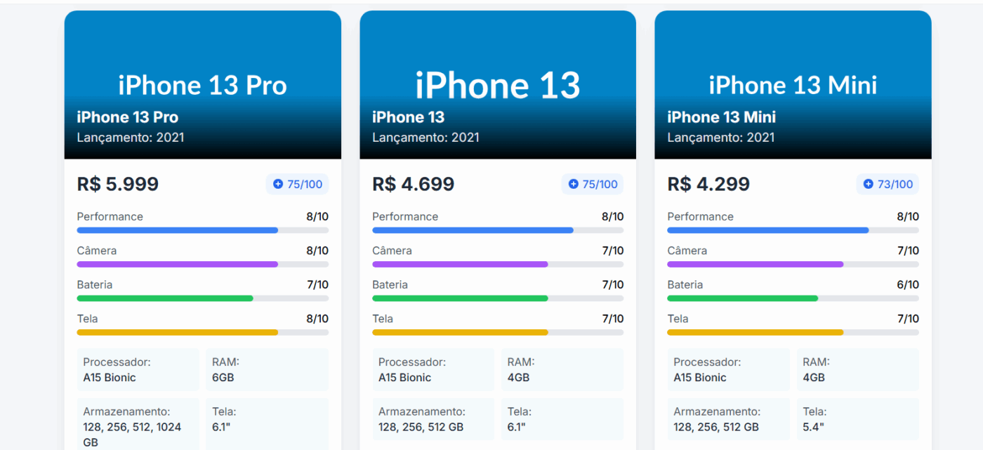This screenshot has width=983, height=450.
Task: Click the iPhone 13 Mini card title
Action: click(x=721, y=117)
